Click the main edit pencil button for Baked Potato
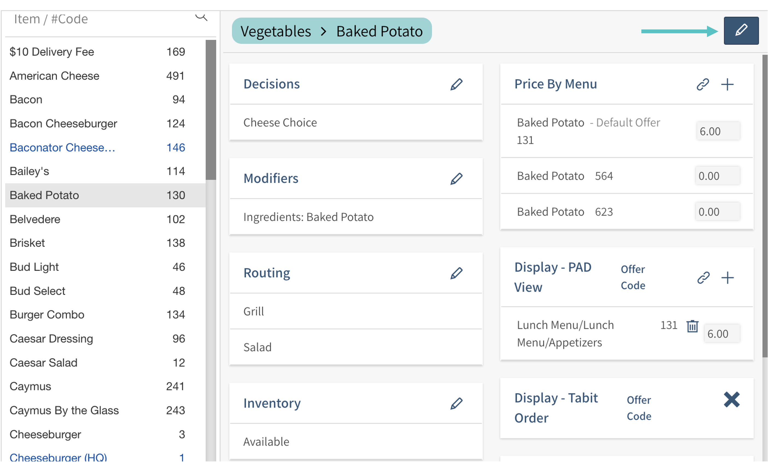 (741, 31)
